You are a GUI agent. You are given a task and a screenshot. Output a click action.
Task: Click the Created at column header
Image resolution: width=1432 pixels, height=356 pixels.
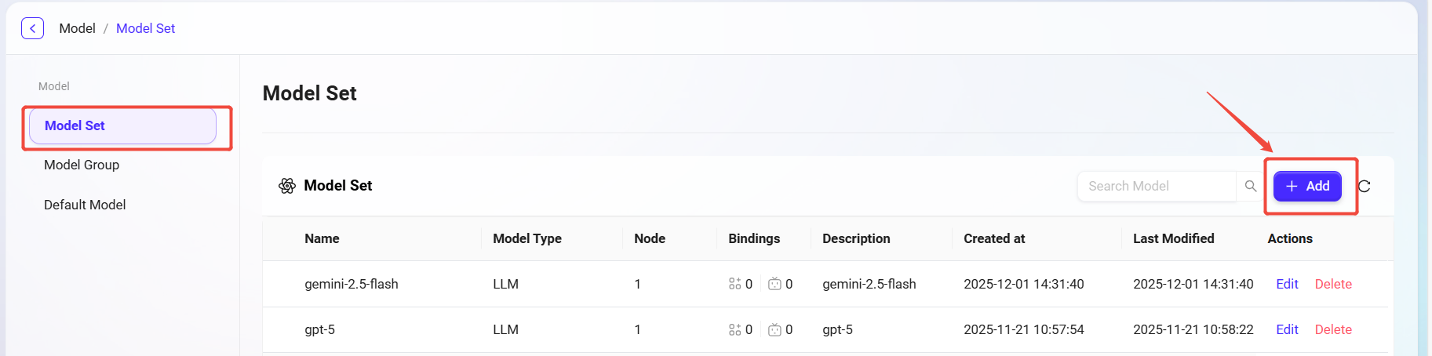994,238
